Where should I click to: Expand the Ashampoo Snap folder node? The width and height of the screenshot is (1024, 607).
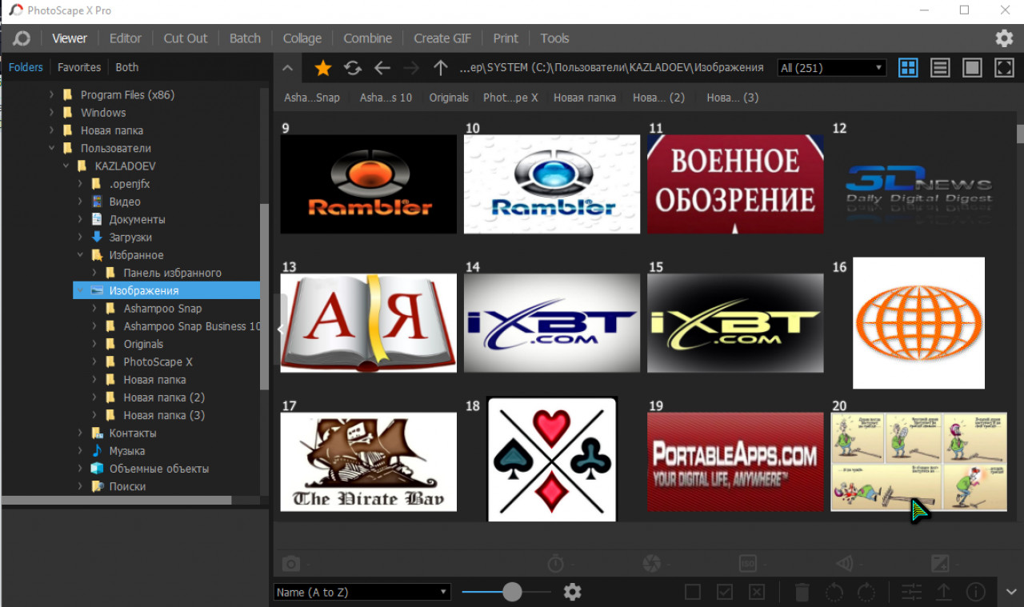tap(95, 309)
